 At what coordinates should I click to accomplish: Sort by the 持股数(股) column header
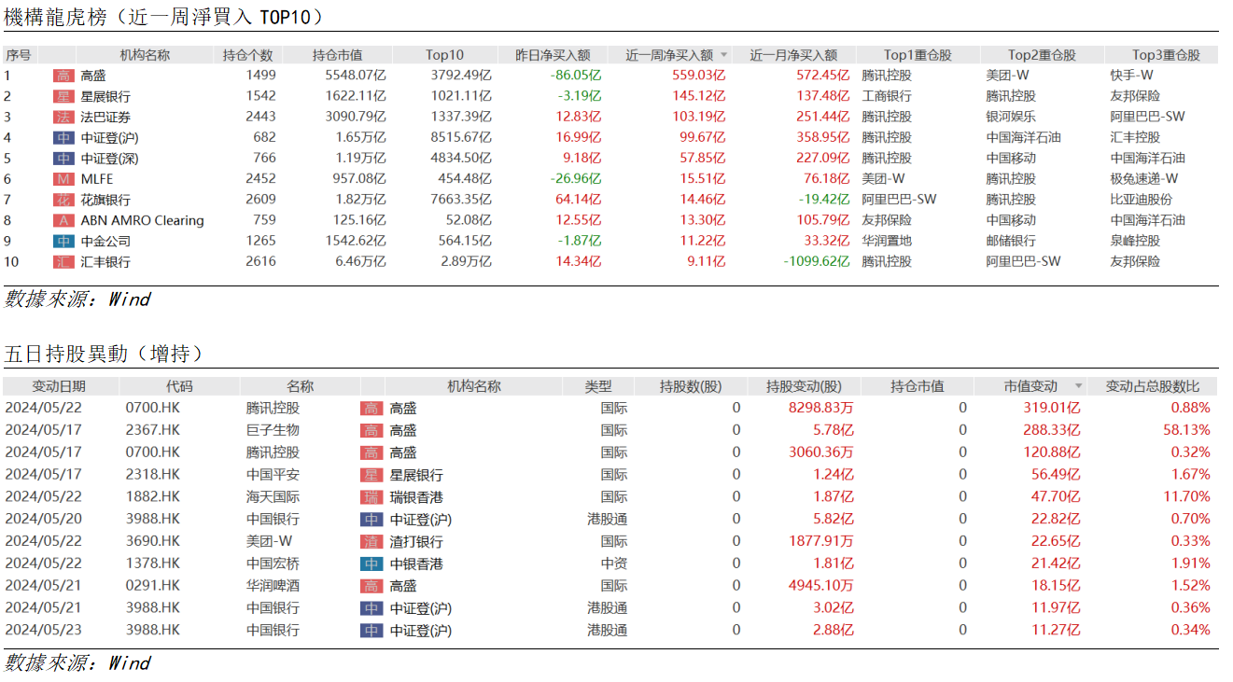(x=691, y=386)
